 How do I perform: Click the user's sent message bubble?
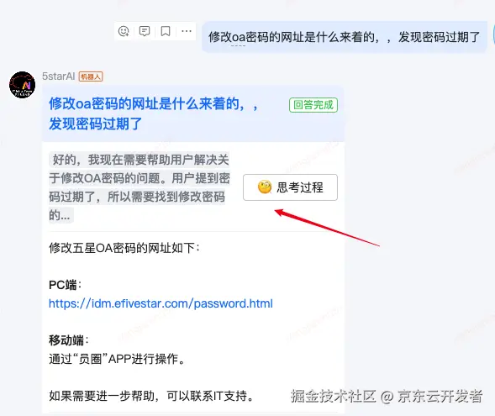click(x=344, y=37)
